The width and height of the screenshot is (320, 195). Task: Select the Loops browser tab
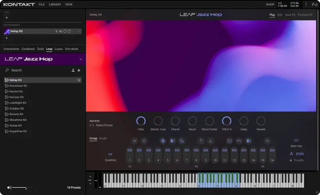(59, 49)
